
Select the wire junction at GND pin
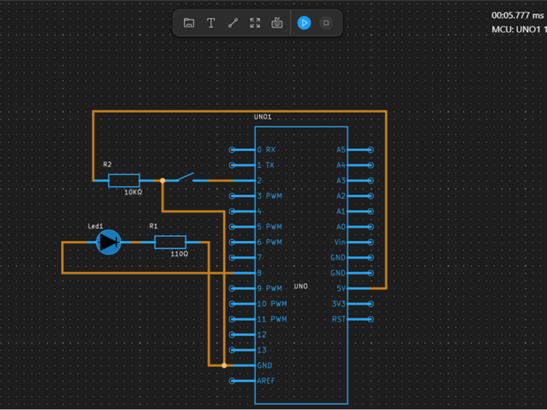point(224,366)
